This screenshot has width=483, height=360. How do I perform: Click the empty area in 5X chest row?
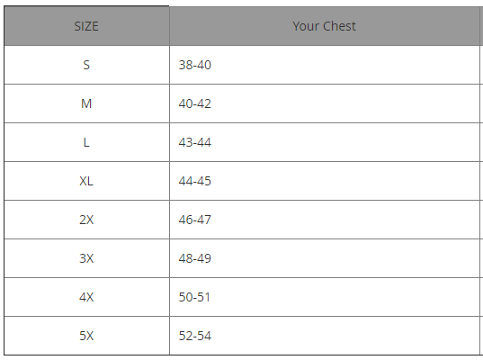click(345, 336)
